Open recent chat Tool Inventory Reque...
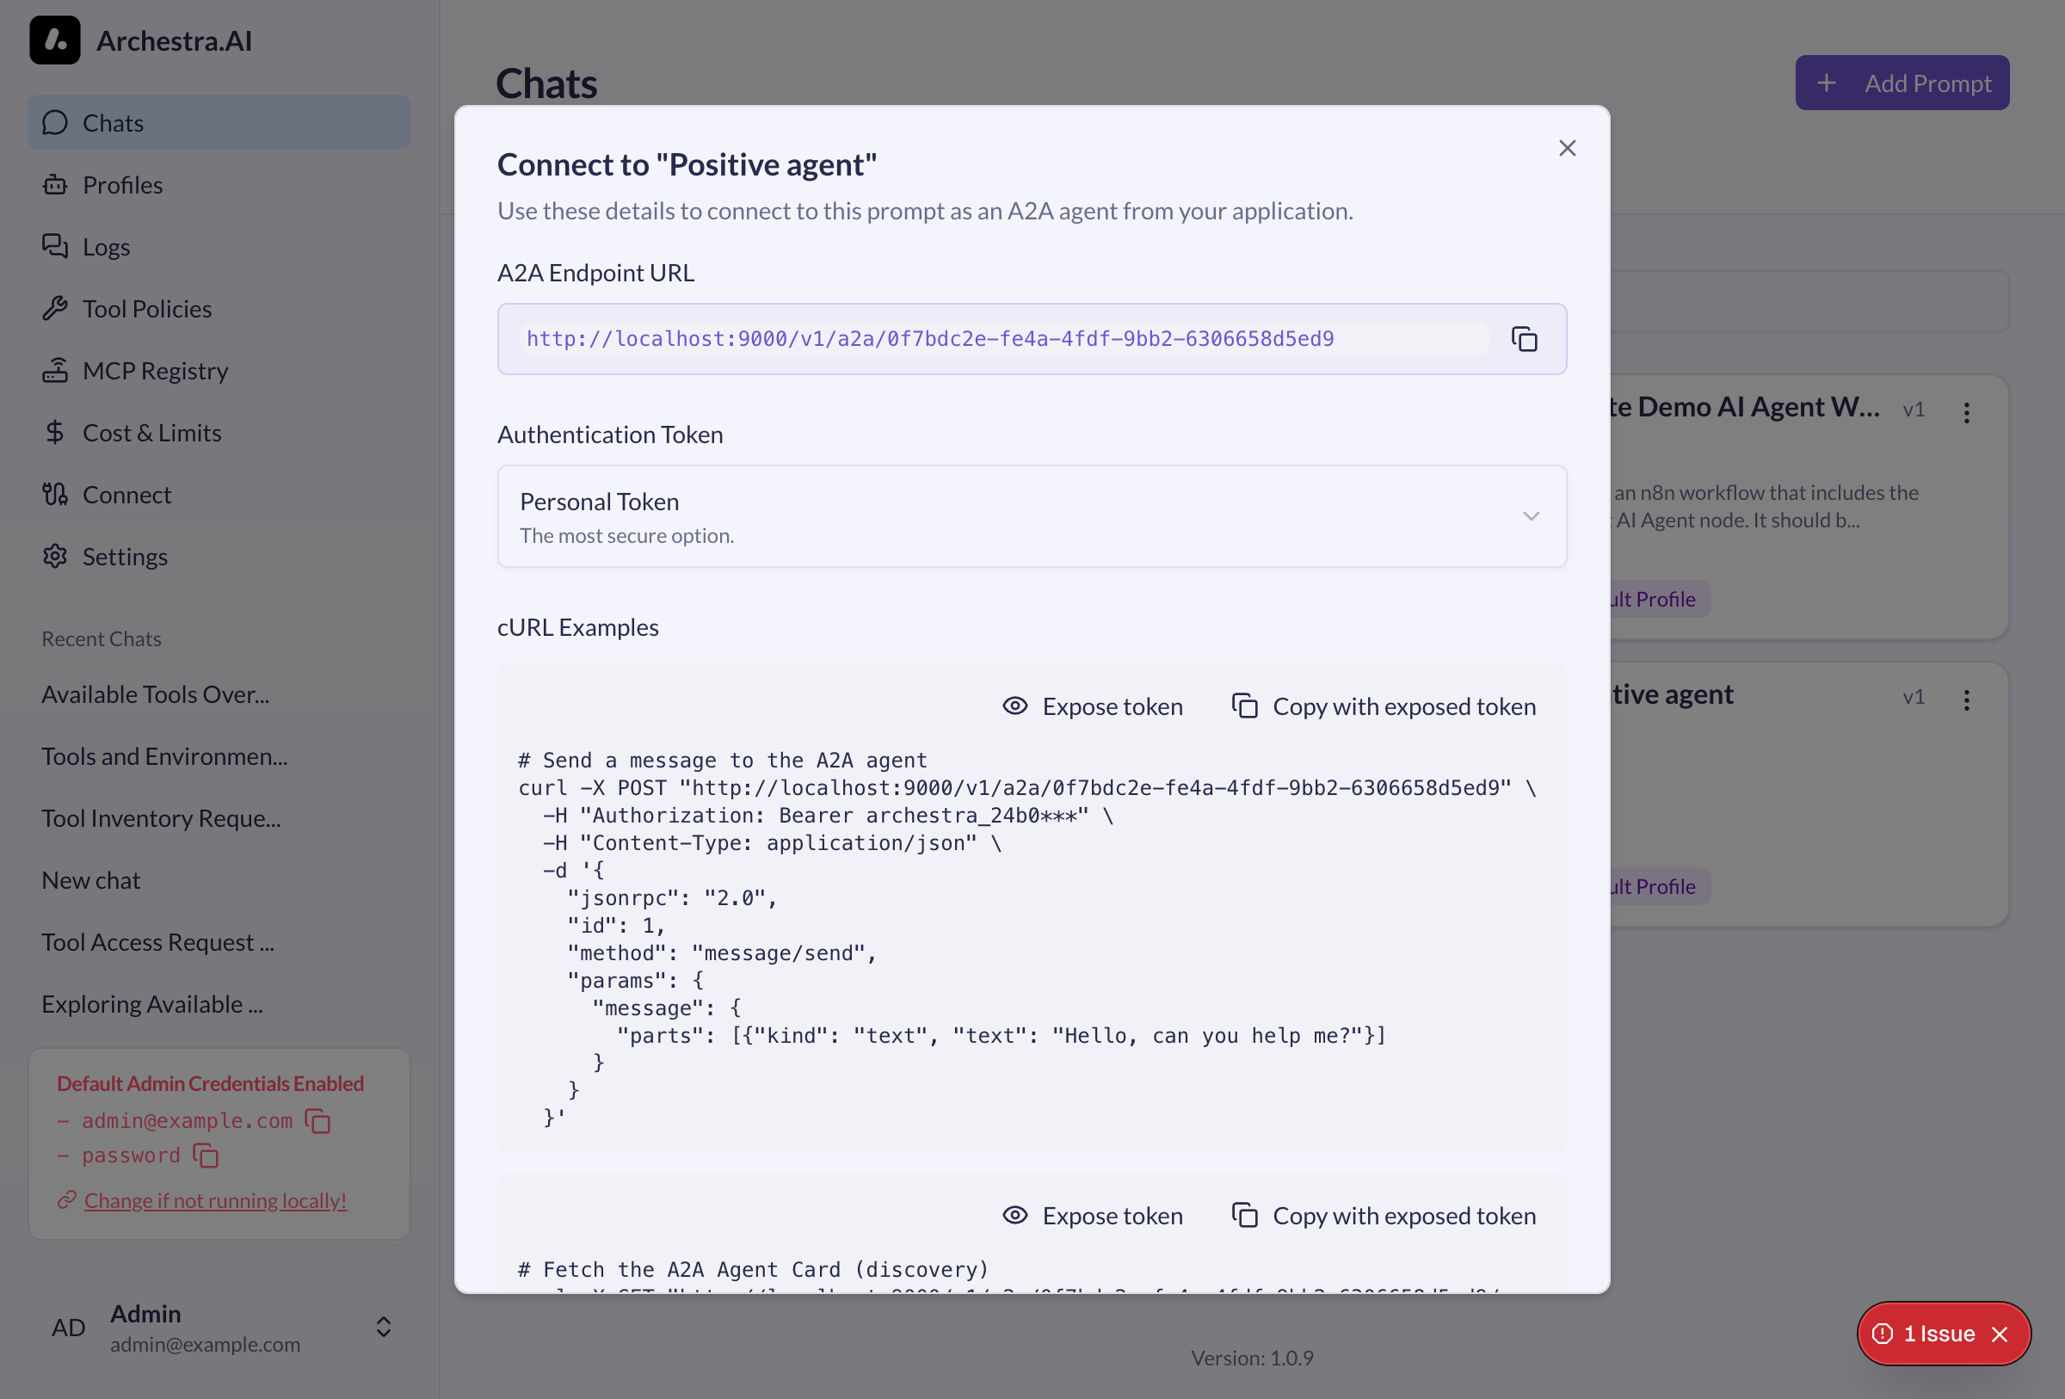 pos(161,818)
